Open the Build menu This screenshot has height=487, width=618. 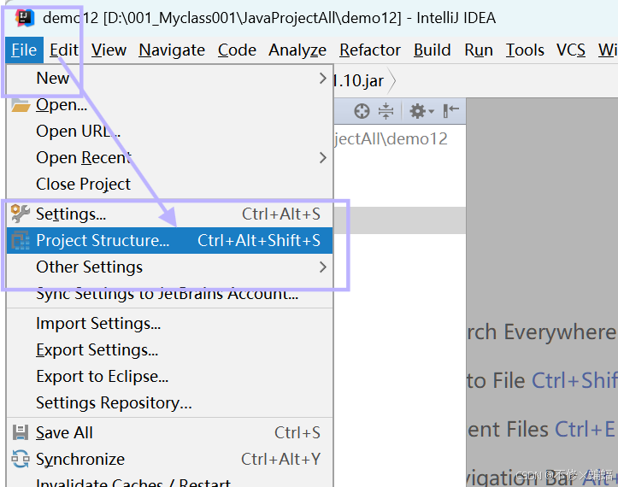[432, 50]
